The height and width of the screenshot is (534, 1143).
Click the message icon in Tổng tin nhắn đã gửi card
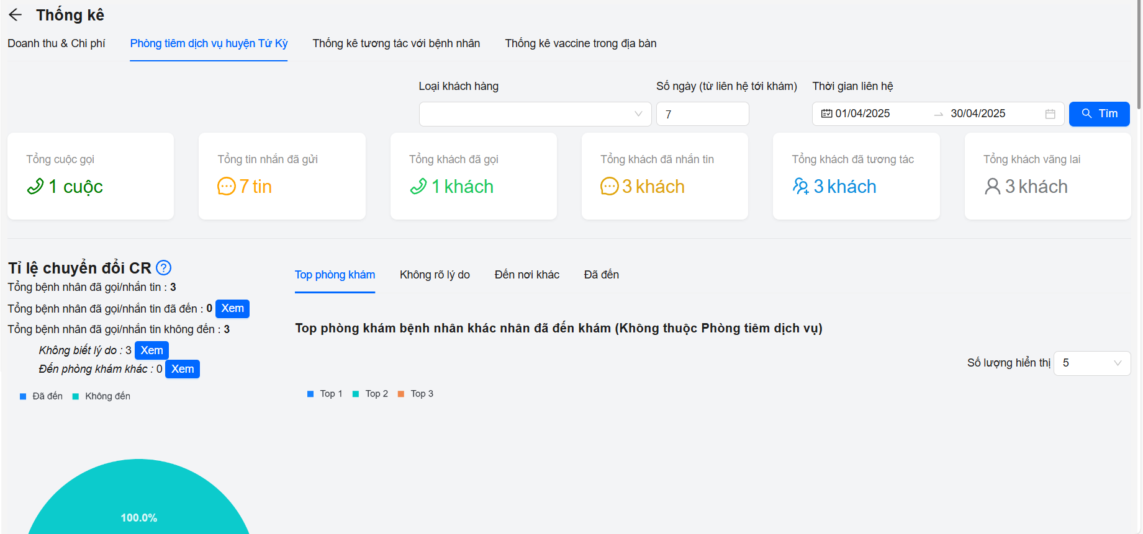[226, 186]
